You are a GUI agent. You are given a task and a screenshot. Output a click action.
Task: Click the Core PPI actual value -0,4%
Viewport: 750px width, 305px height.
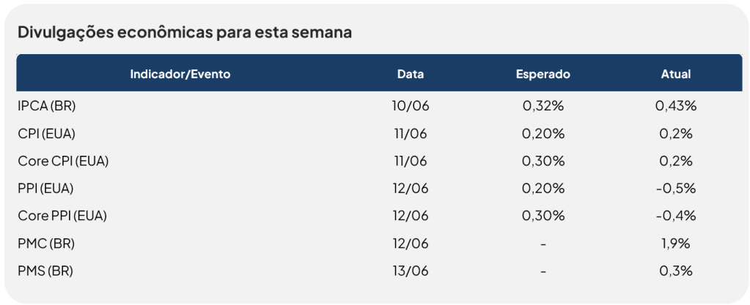point(676,216)
